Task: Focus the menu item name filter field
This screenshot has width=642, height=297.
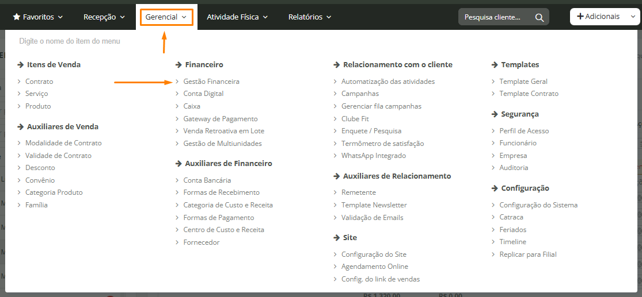Action: pos(70,41)
